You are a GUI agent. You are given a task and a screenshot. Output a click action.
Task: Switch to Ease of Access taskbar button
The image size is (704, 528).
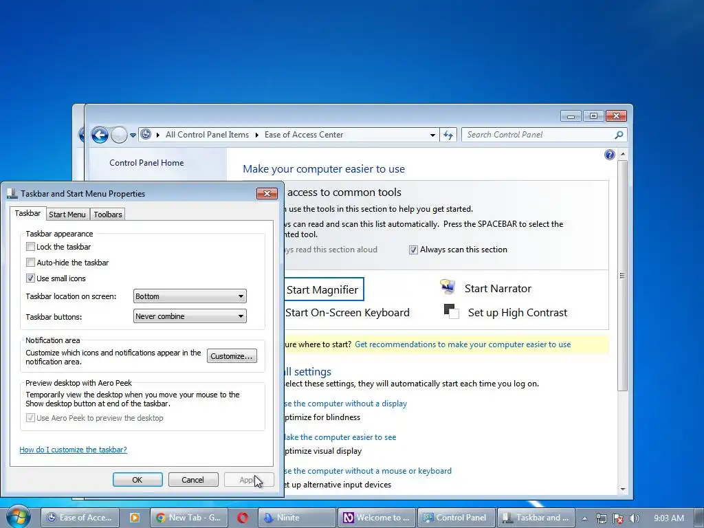click(80, 518)
